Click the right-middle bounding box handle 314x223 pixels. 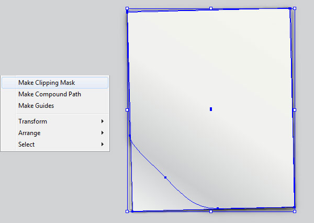click(295, 110)
